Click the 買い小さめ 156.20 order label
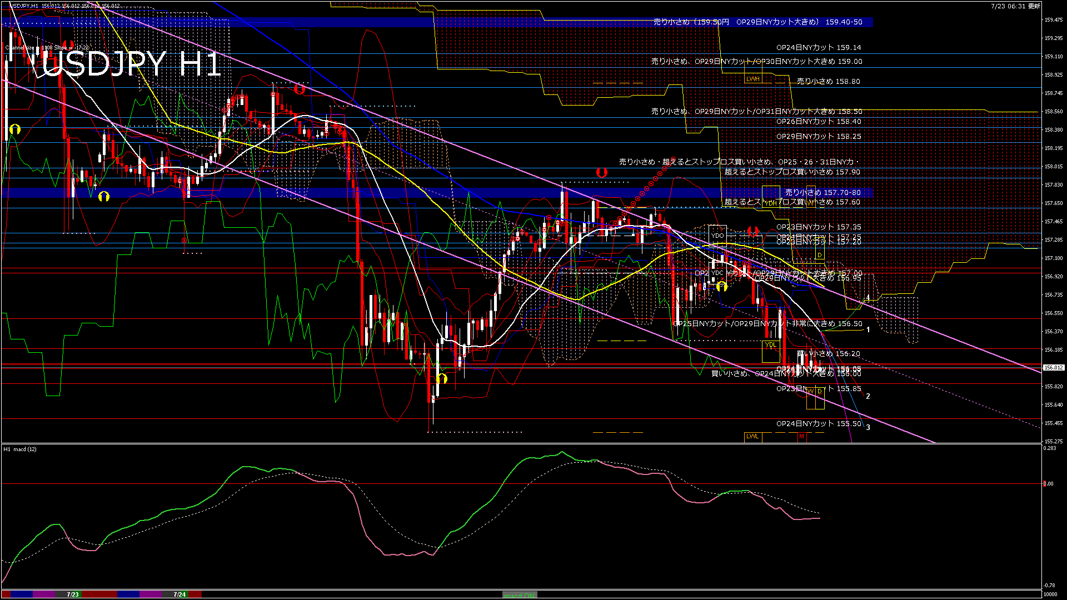Screen dimensions: 1067x600 tap(828, 353)
